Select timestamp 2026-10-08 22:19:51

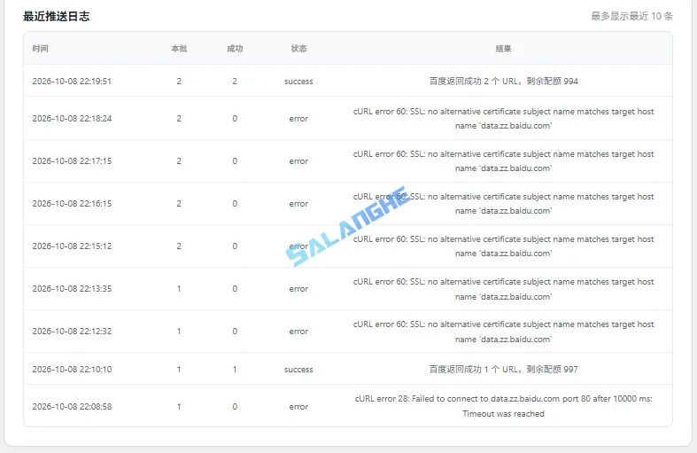pyautogui.click(x=72, y=81)
